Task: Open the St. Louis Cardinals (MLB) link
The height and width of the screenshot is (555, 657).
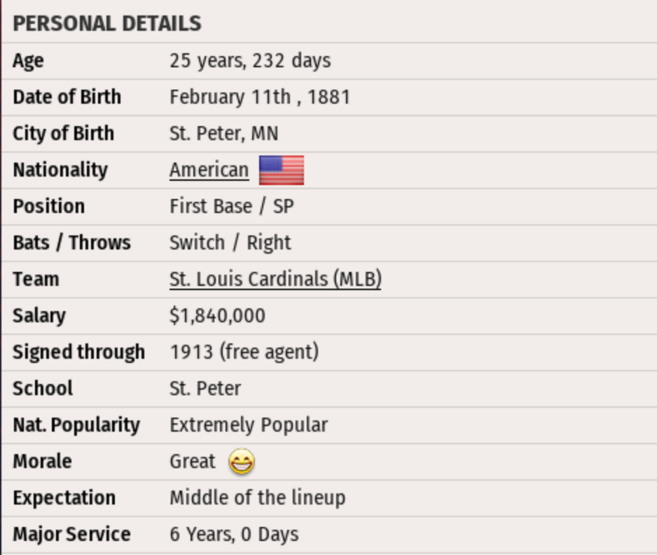Action: pyautogui.click(x=275, y=279)
